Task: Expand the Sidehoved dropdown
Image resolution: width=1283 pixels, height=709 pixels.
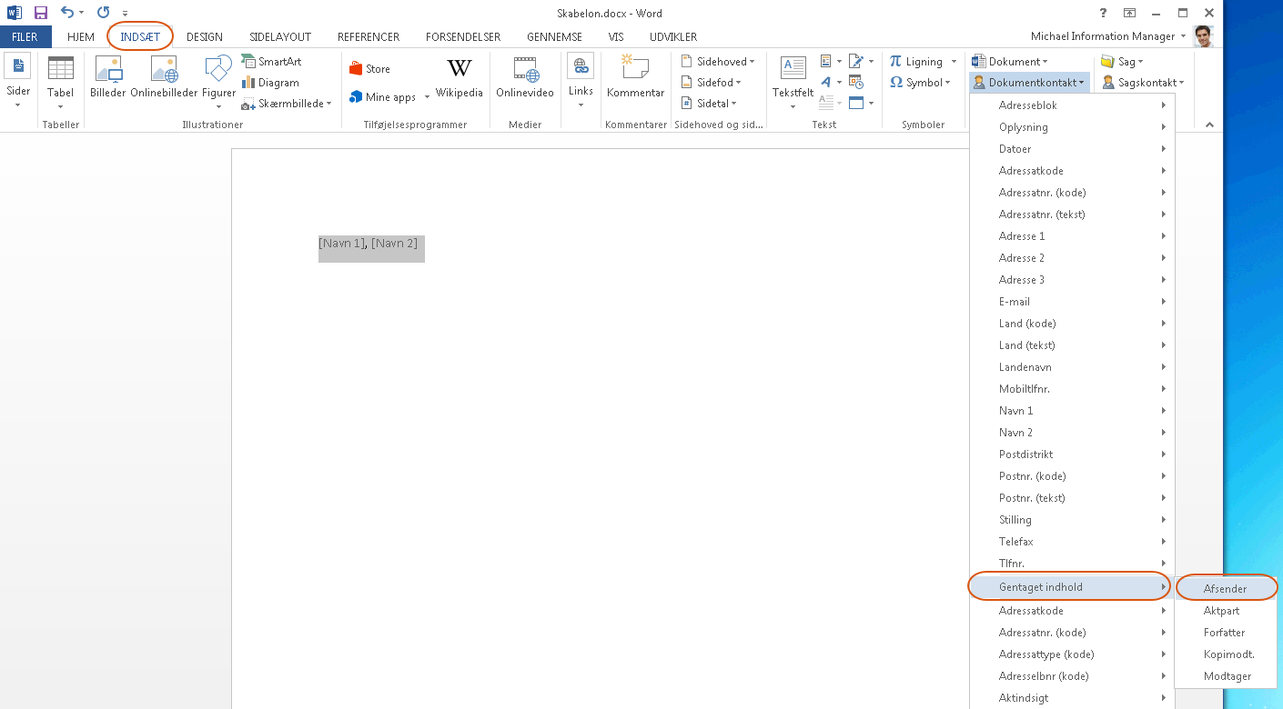Action: click(x=719, y=62)
